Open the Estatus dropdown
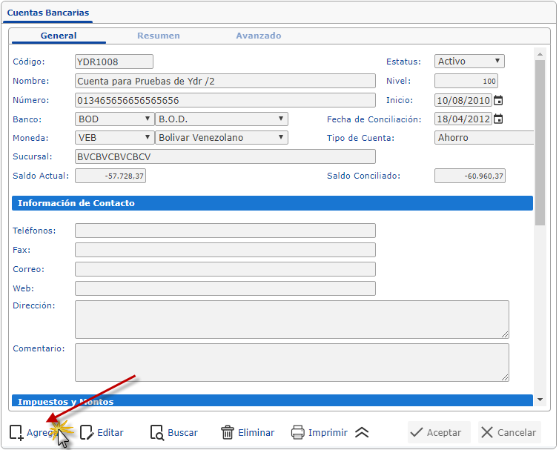Image resolution: width=559 pixels, height=450 pixels. (469, 62)
